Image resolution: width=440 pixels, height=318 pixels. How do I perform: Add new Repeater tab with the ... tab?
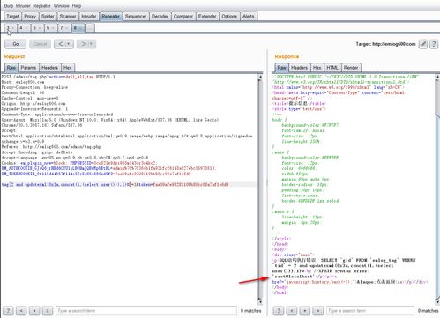(90, 28)
